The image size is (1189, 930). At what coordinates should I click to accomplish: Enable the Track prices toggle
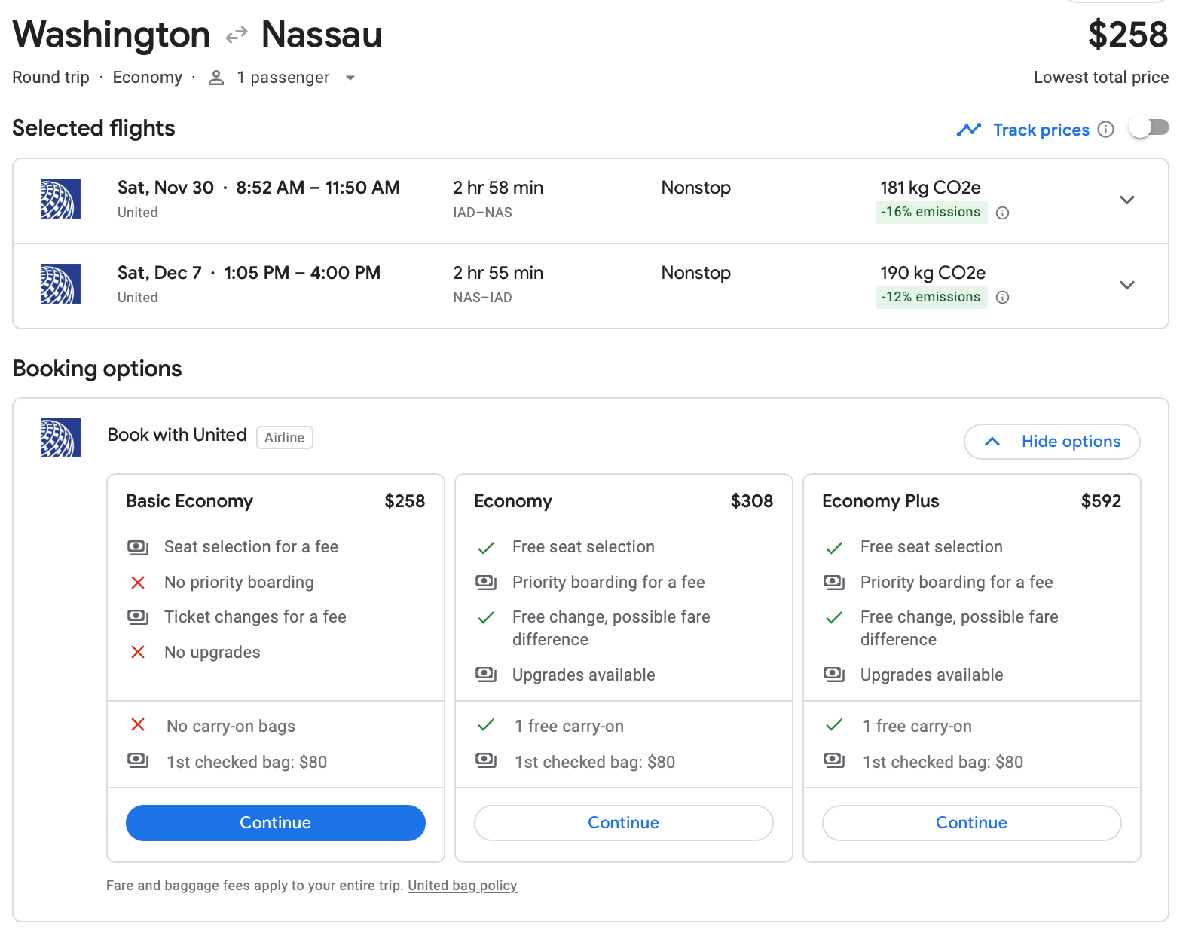point(1148,128)
